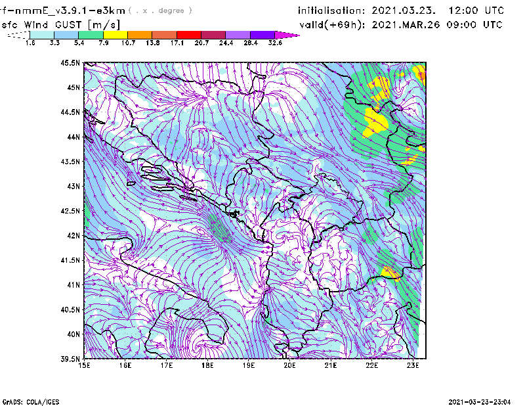
Task: Click the timestamp '2021-03-23-23:04'
Action: tap(480, 401)
